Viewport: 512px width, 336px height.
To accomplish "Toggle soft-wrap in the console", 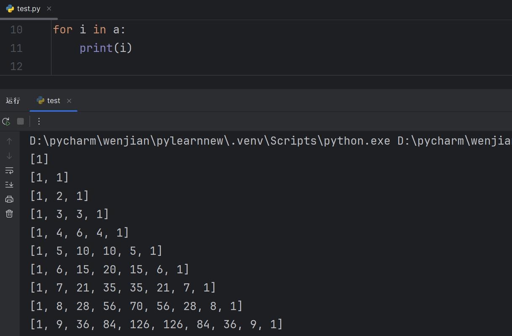I will (x=9, y=170).
